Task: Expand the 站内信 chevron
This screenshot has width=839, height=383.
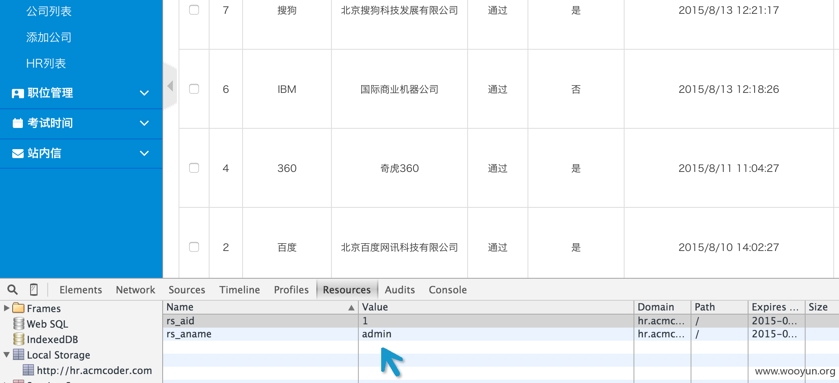Action: click(x=144, y=153)
